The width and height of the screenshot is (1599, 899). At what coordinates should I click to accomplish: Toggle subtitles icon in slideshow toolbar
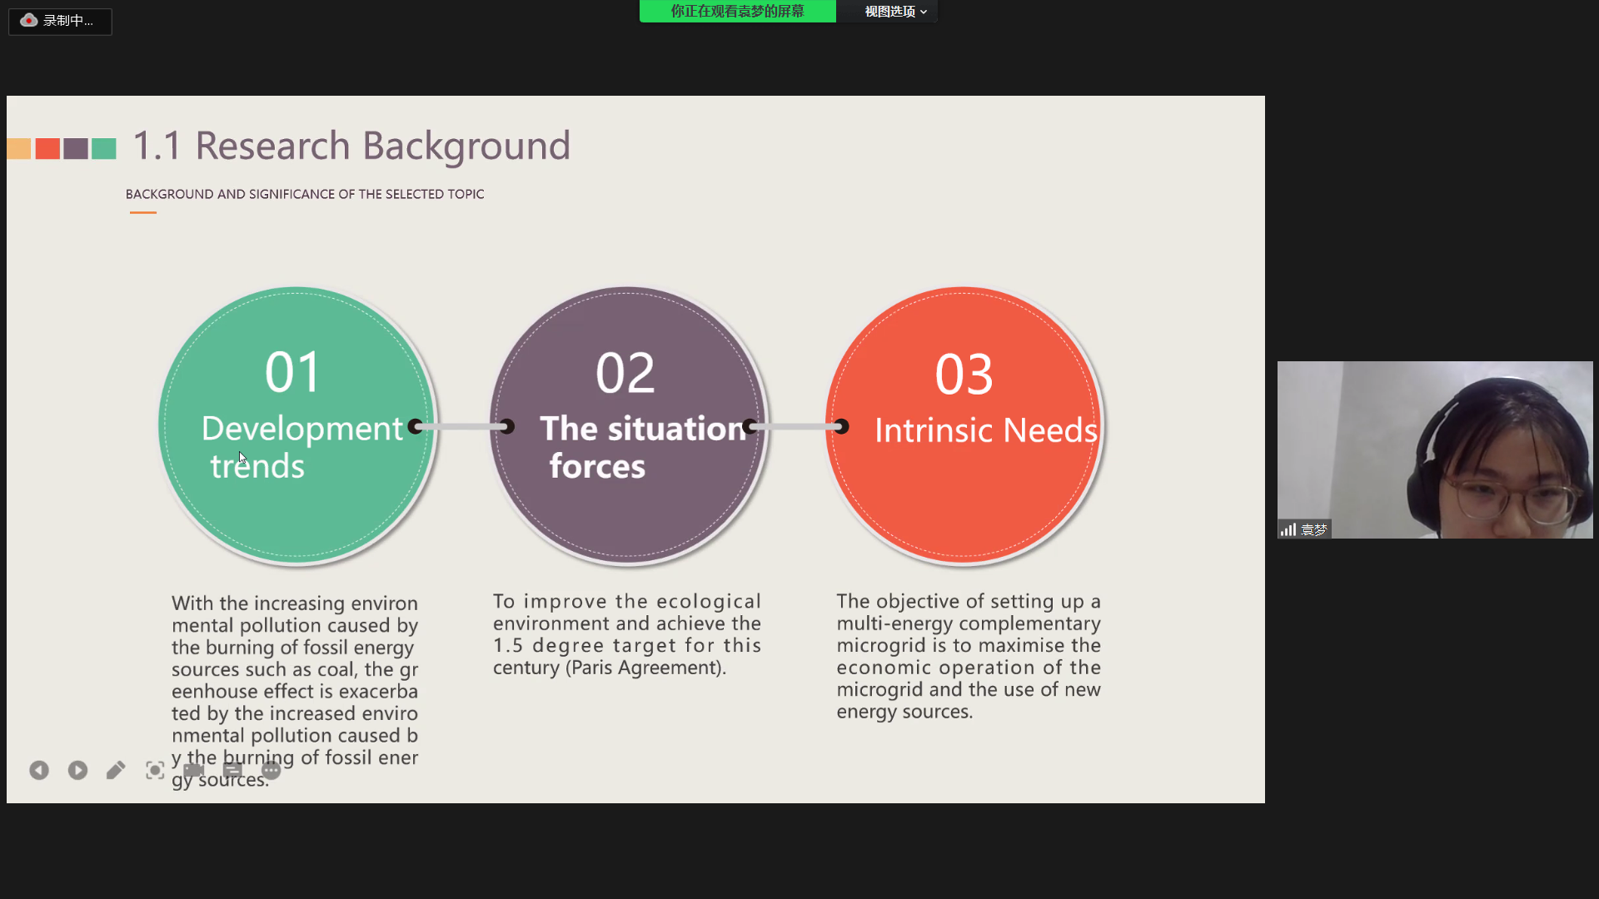coord(232,770)
